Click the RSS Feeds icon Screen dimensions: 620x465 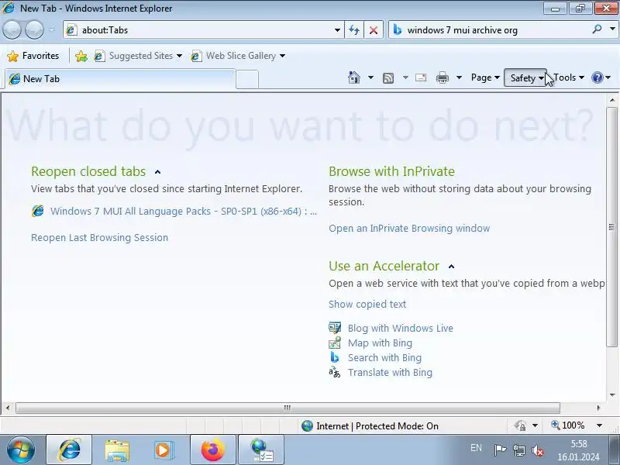click(388, 78)
